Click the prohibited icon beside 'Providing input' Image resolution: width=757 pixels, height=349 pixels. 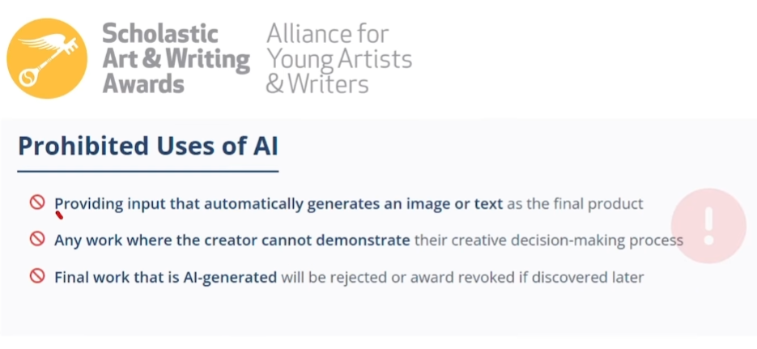click(x=36, y=202)
